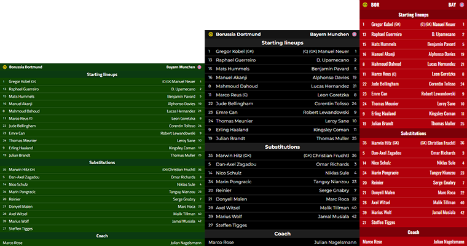The width and height of the screenshot is (467, 246).
Task: Click Starting lineups header in red widget
Action: click(414, 15)
